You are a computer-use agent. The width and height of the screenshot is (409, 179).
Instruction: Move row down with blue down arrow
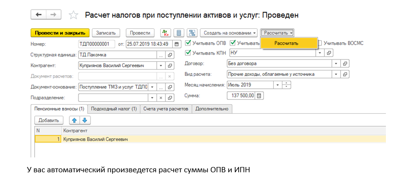click(x=85, y=120)
